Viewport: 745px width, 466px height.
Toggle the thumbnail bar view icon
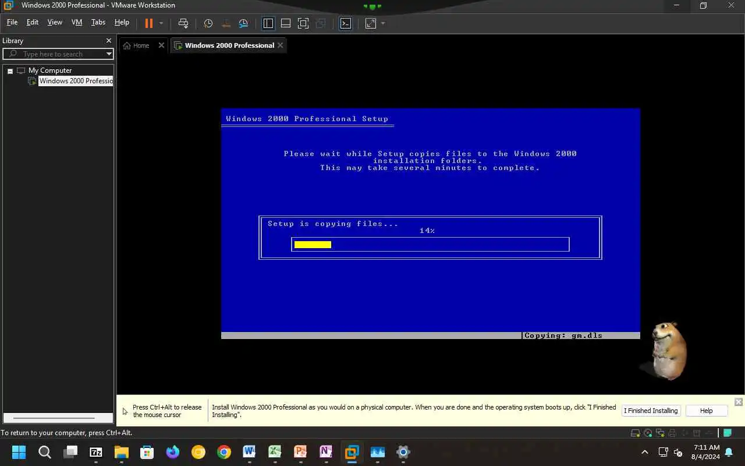click(286, 23)
